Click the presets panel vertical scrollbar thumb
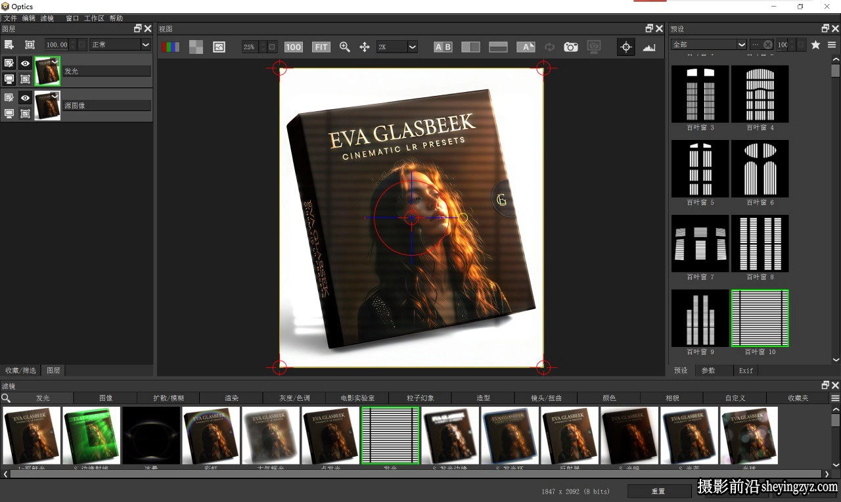This screenshot has width=841, height=502. (x=836, y=70)
